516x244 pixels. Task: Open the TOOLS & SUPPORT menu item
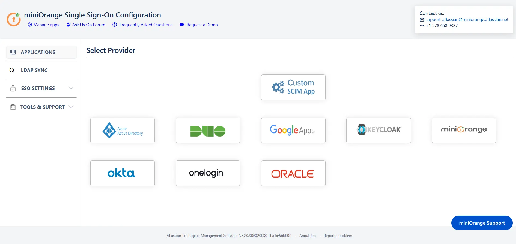click(x=41, y=107)
